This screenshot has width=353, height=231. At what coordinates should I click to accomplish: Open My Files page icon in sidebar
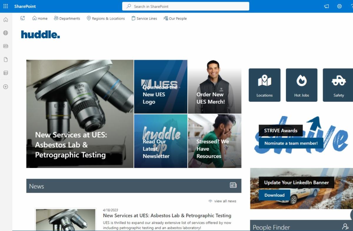tap(6, 60)
